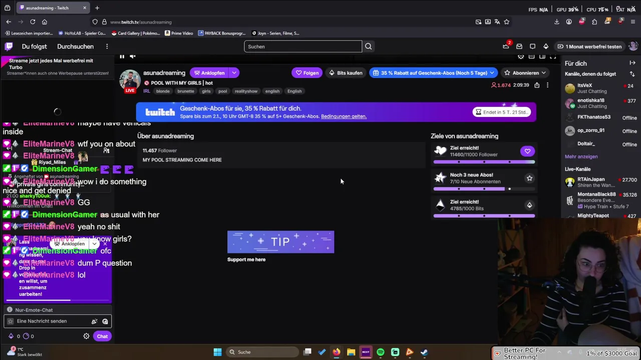
Task: Open Bedingungen gelten link
Action: [344, 116]
